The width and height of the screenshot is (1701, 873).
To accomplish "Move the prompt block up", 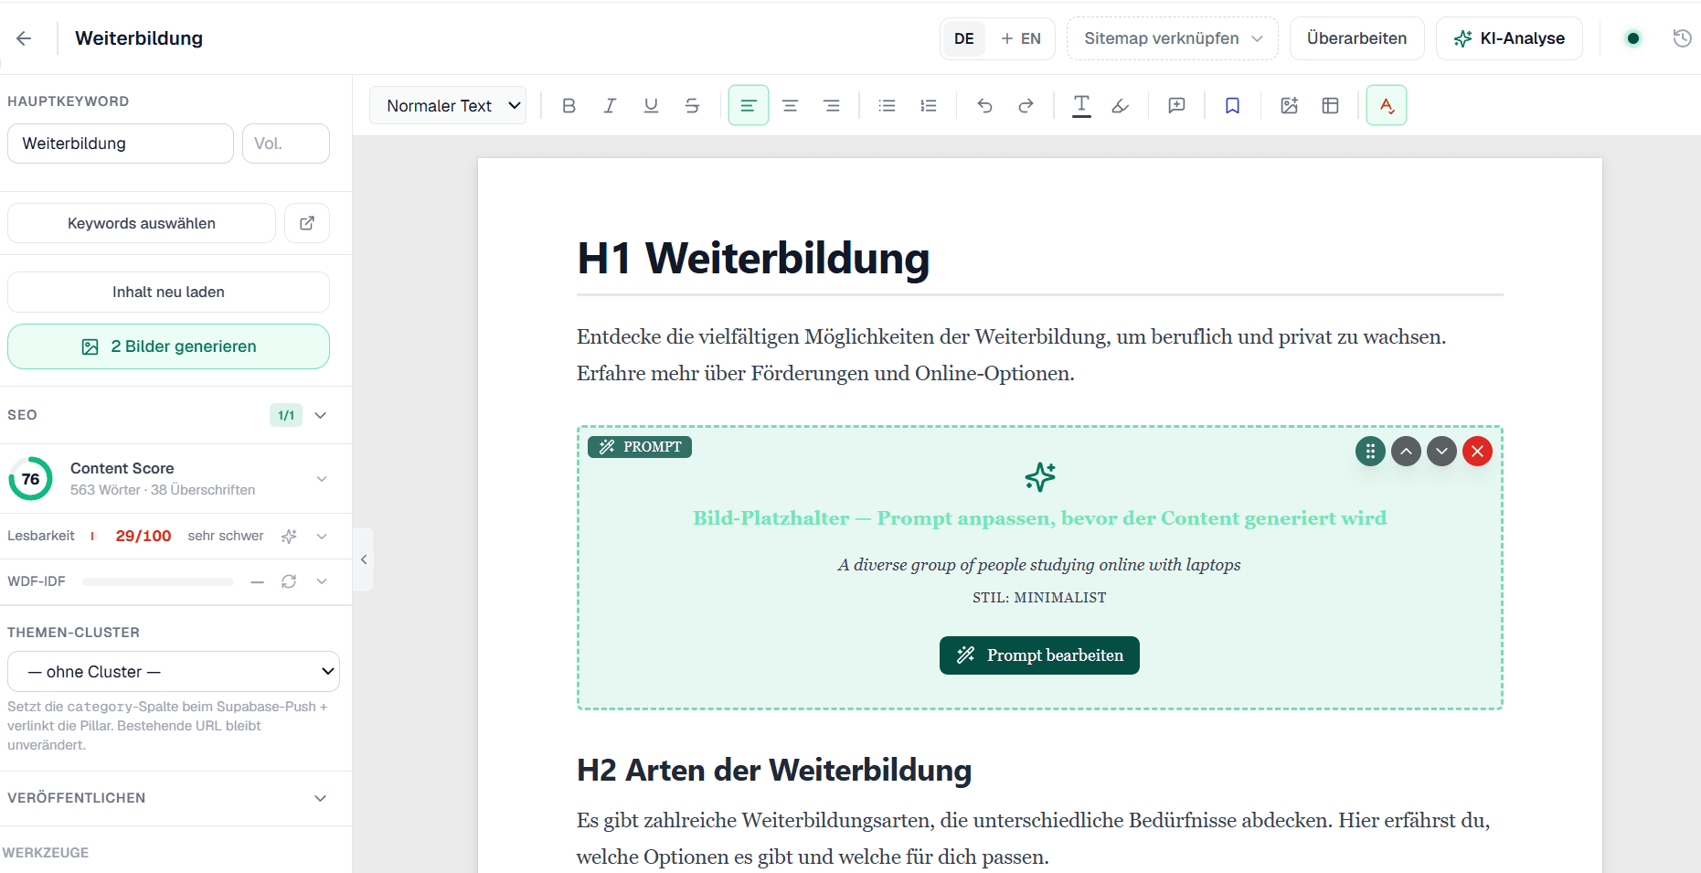I will 1406,452.
